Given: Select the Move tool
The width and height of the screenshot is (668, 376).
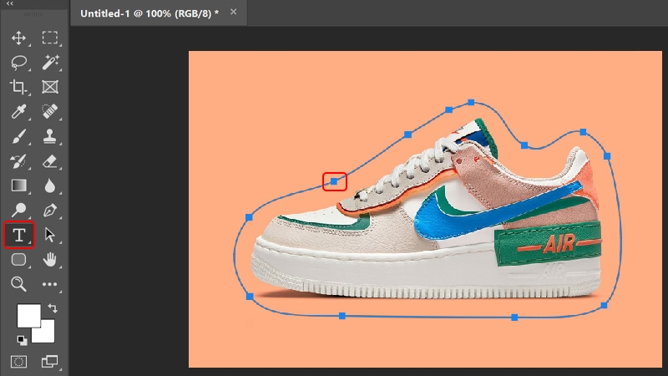Looking at the screenshot, I should (18, 38).
